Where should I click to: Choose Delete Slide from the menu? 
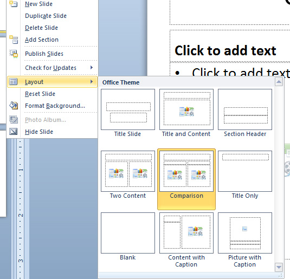[x=41, y=28]
